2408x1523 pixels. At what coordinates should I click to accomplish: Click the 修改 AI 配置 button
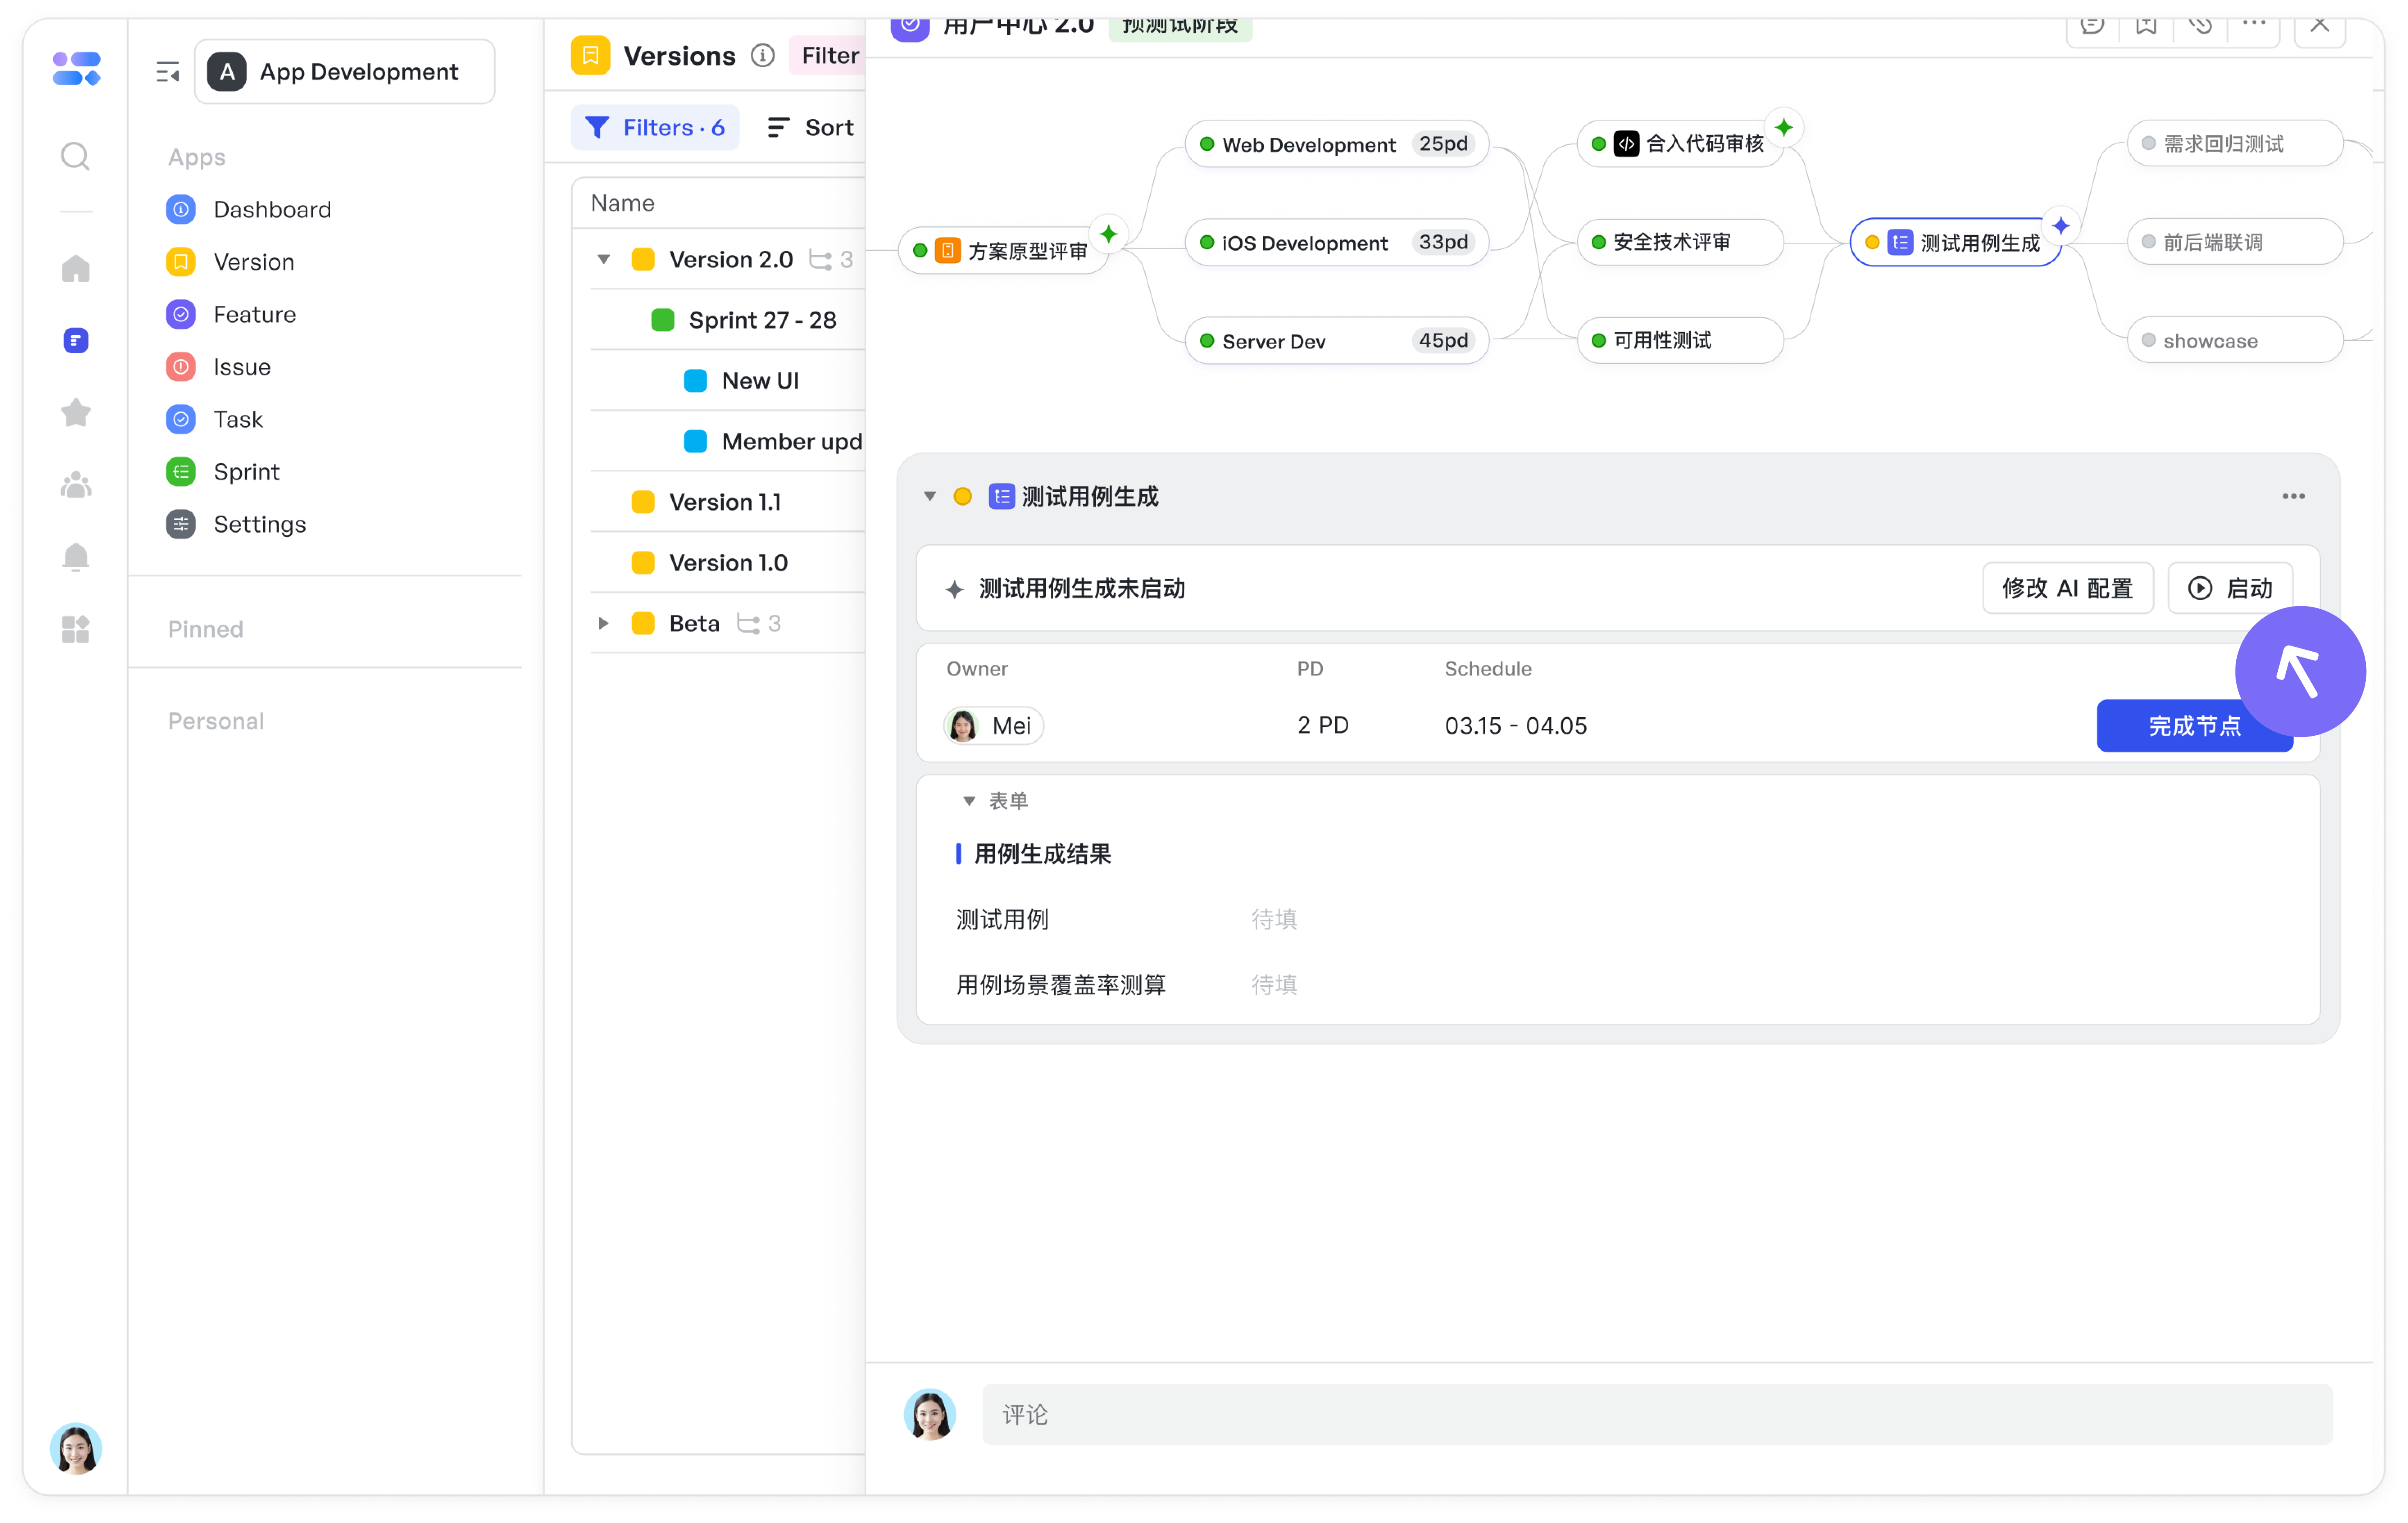[x=2067, y=588]
